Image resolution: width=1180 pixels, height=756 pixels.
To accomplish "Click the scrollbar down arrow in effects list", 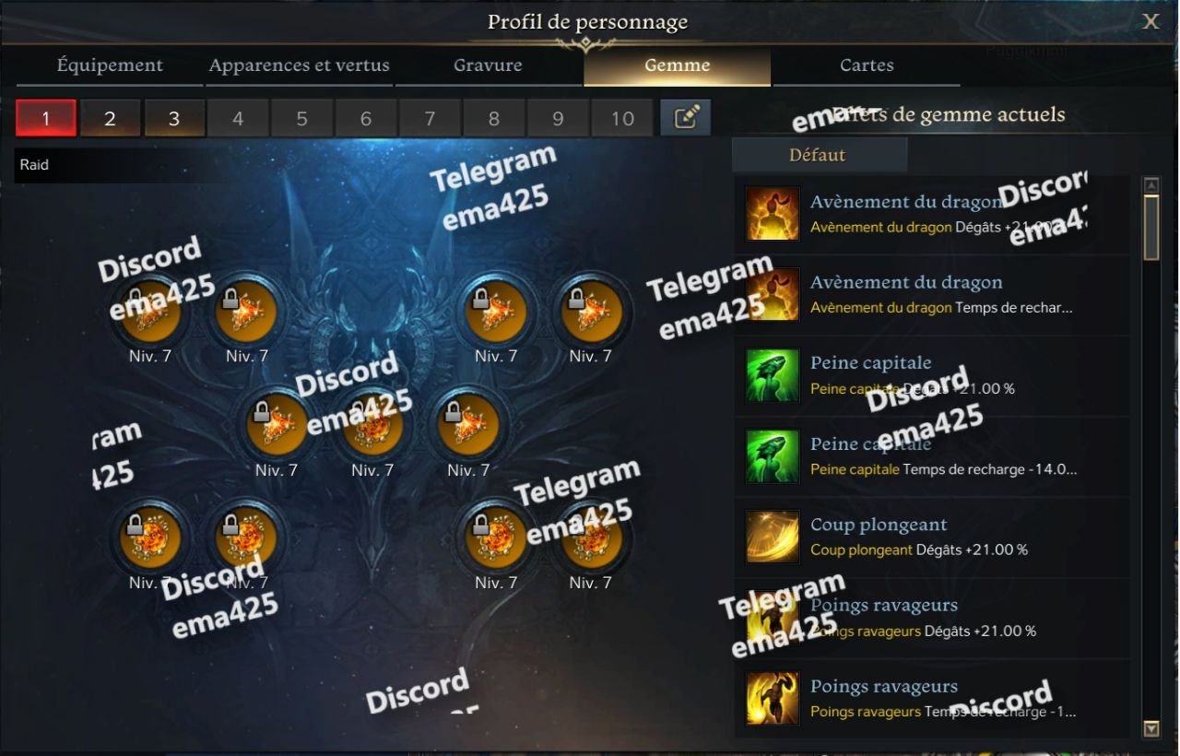I will tap(1150, 729).
